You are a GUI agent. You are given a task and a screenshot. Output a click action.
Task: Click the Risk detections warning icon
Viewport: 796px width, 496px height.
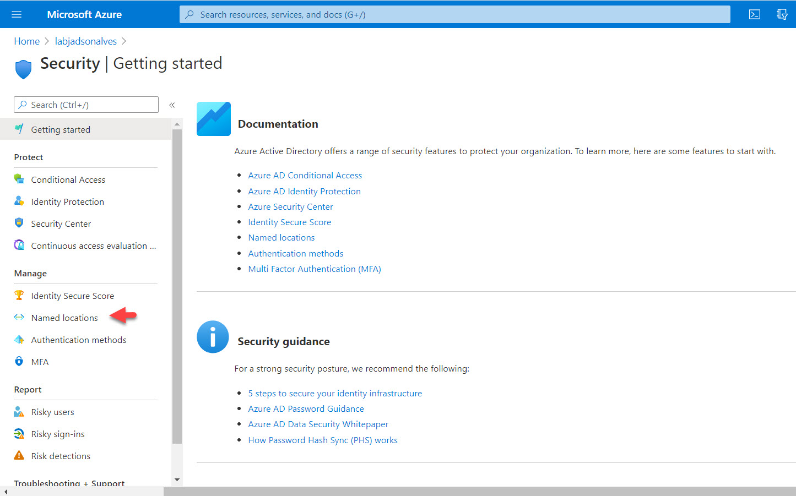click(x=19, y=456)
